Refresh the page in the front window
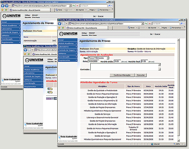 [146, 23]
